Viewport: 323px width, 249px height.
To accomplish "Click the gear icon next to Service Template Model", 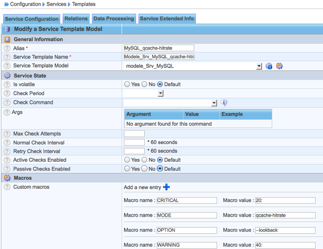I will pyautogui.click(x=279, y=66).
